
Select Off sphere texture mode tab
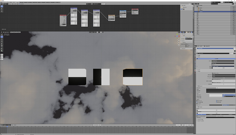(x=201, y=115)
